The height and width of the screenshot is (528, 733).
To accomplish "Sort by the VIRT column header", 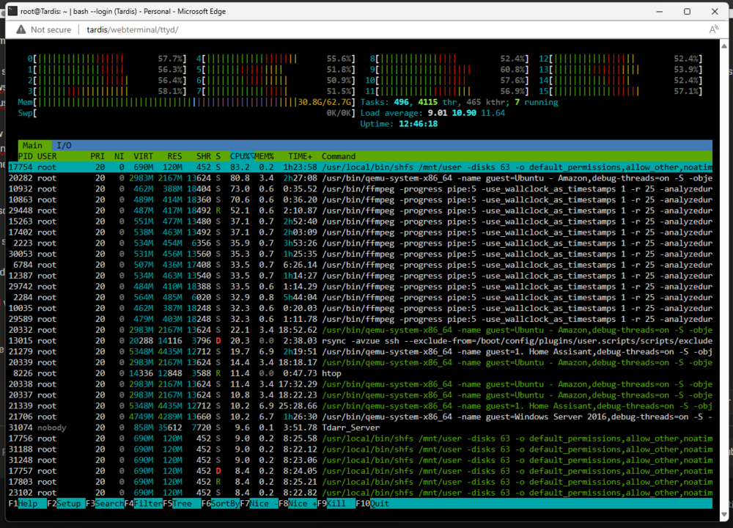I will (x=143, y=156).
